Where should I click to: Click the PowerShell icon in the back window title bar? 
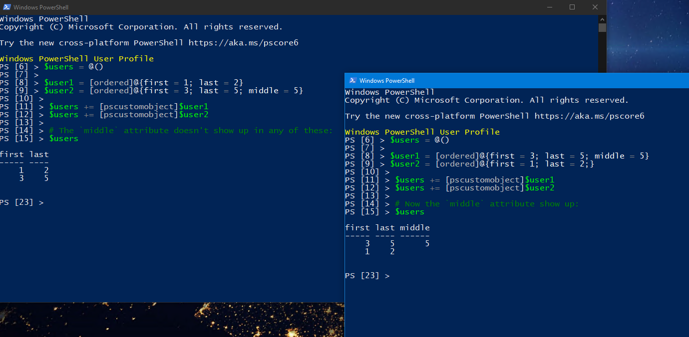click(6, 7)
